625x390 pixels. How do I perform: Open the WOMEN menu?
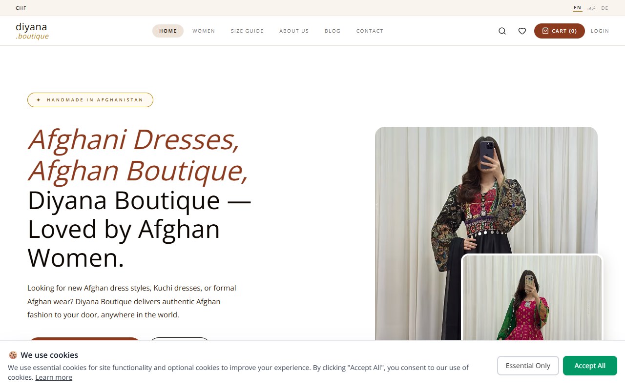click(204, 31)
